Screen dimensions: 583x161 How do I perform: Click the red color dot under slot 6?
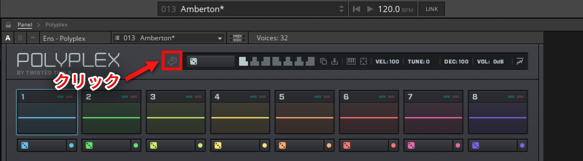393,145
